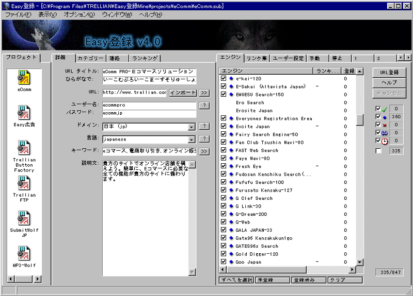Open the eComm project icon
Screen dimensions: 413x296
pos(24,78)
